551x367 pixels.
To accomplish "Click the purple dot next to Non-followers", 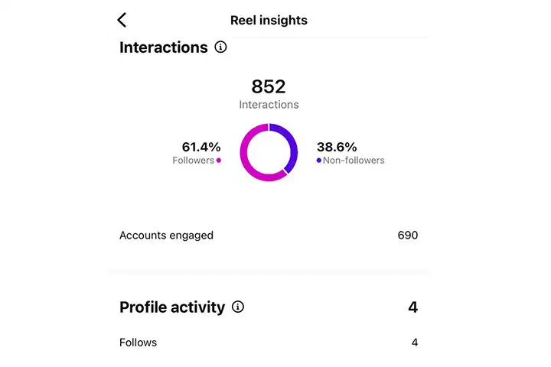I will 318,161.
